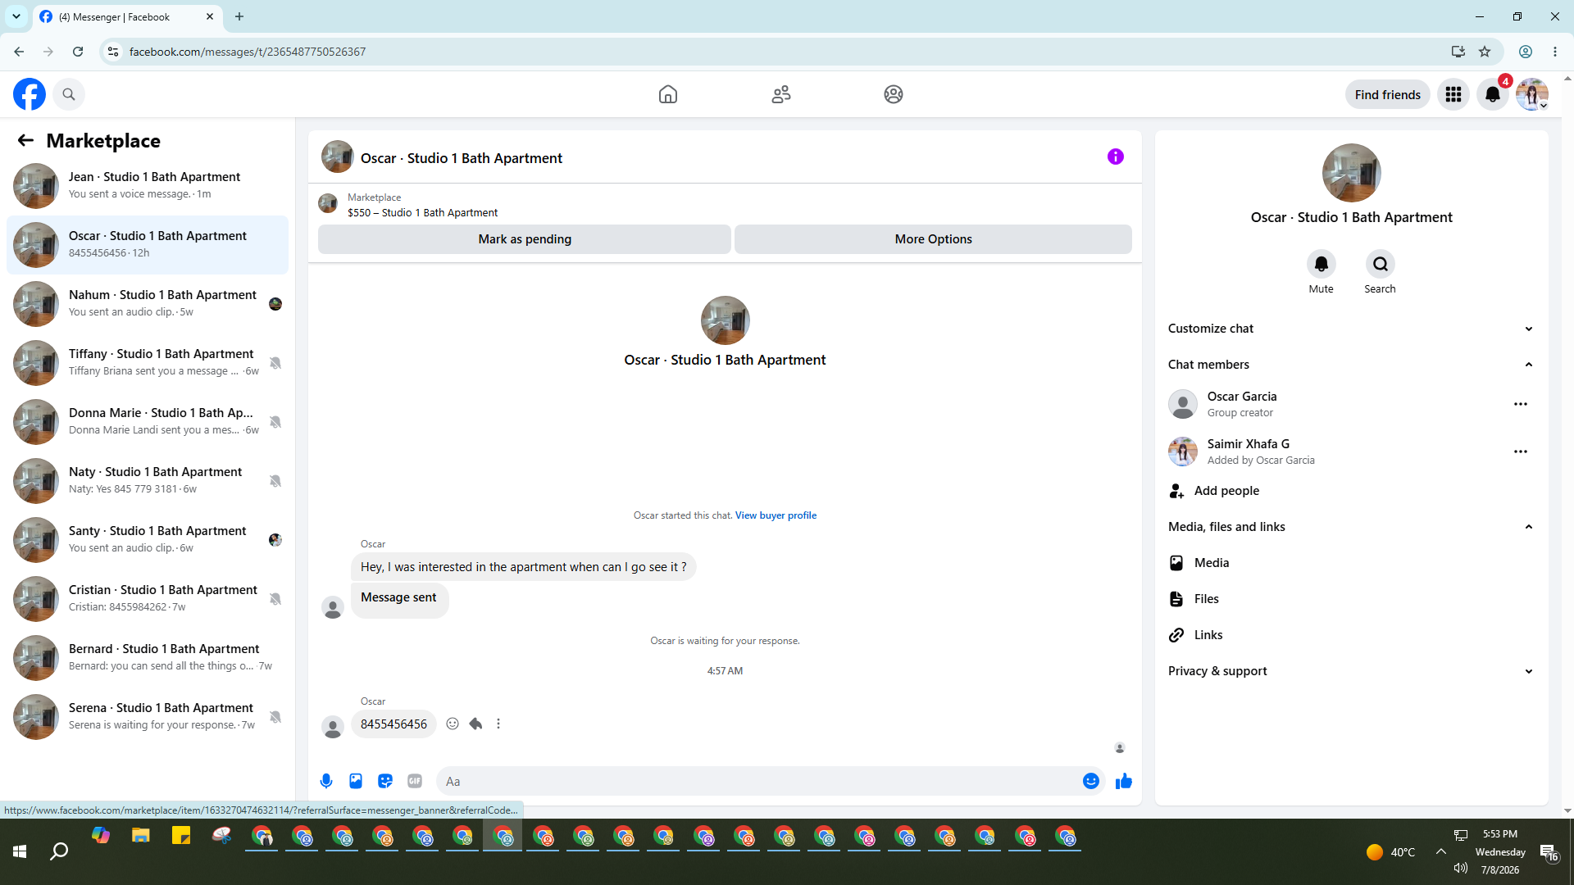The image size is (1574, 885).
Task: Show hidden system tray icons
Action: coord(1440,851)
